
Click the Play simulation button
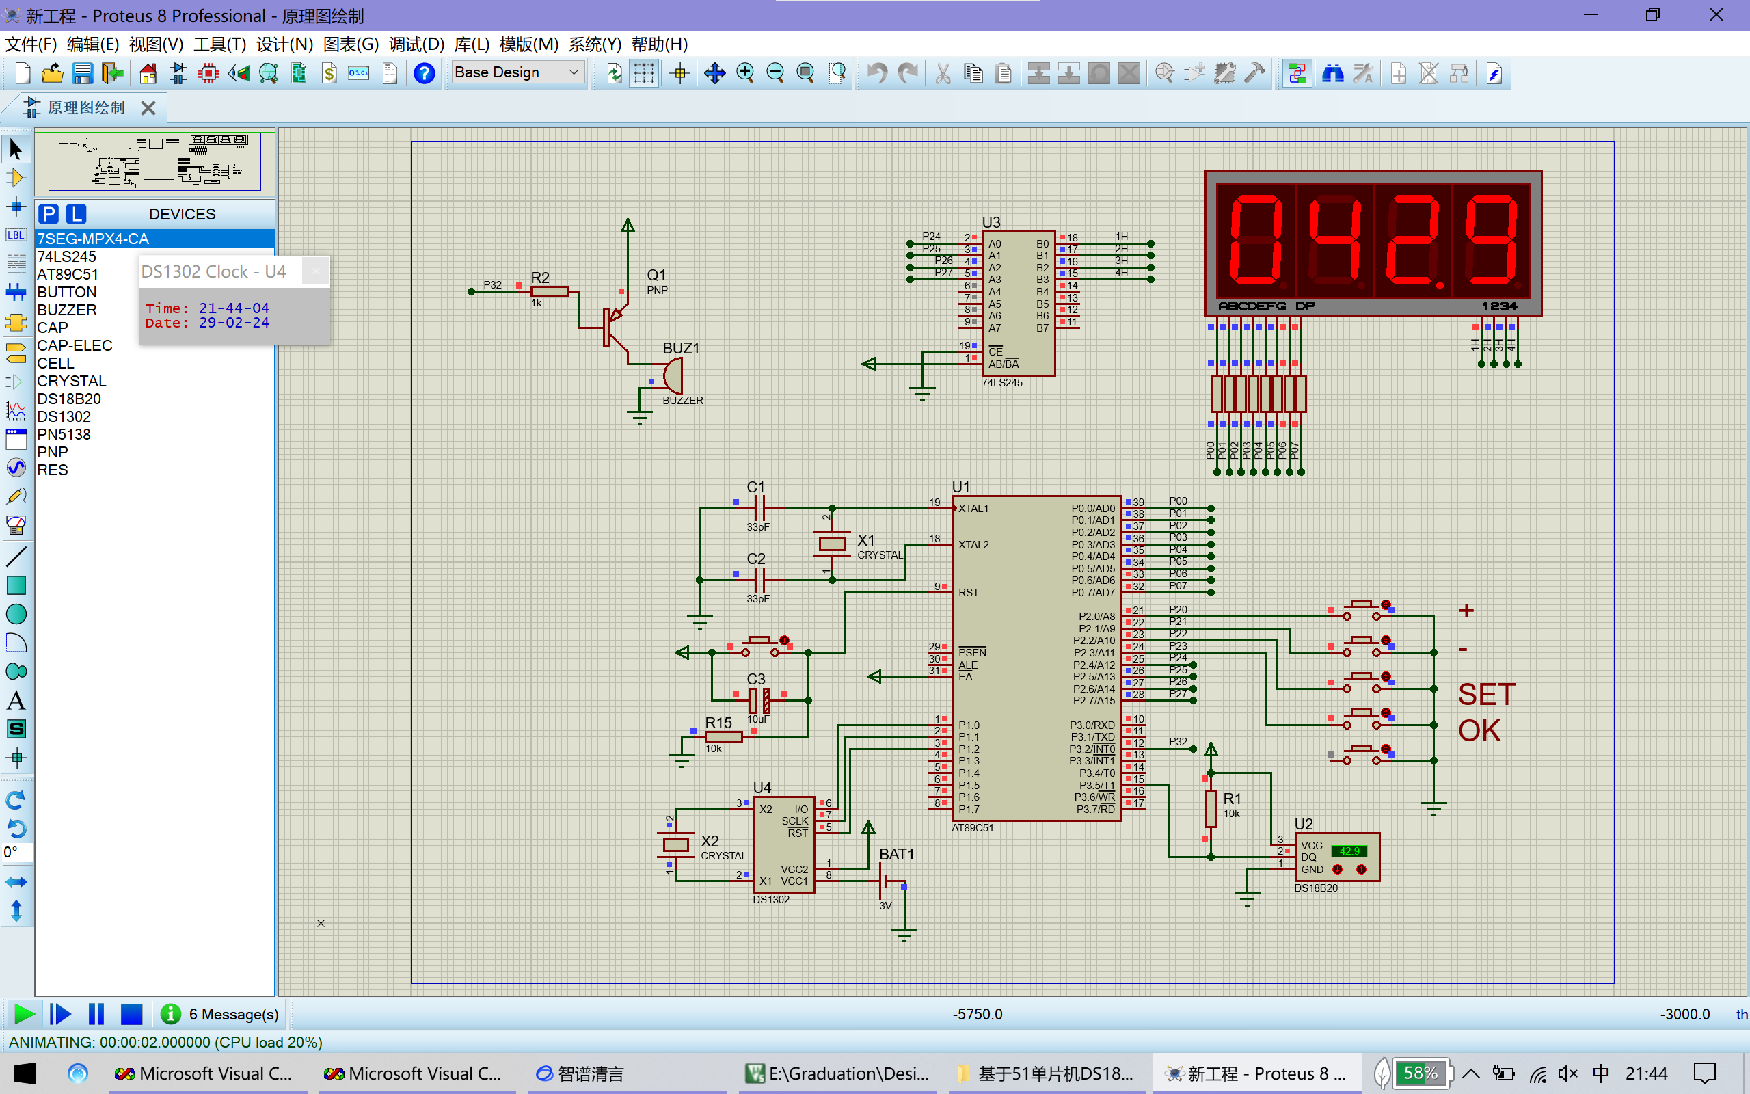[x=24, y=1015]
